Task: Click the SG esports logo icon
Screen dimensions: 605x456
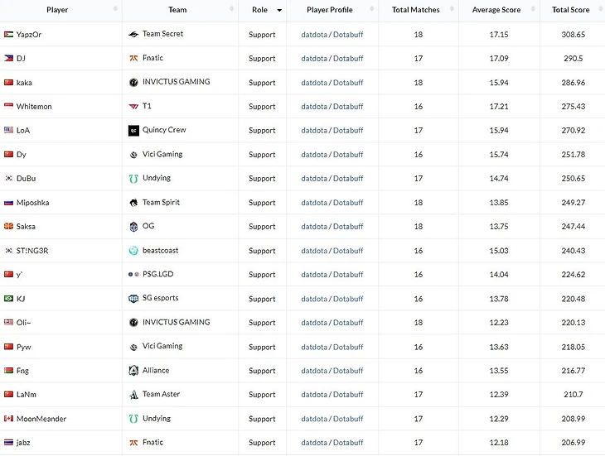Action: pyautogui.click(x=133, y=298)
